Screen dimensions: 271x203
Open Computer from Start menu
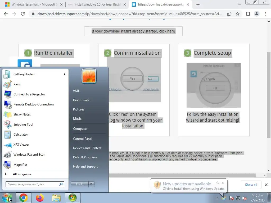(80, 129)
